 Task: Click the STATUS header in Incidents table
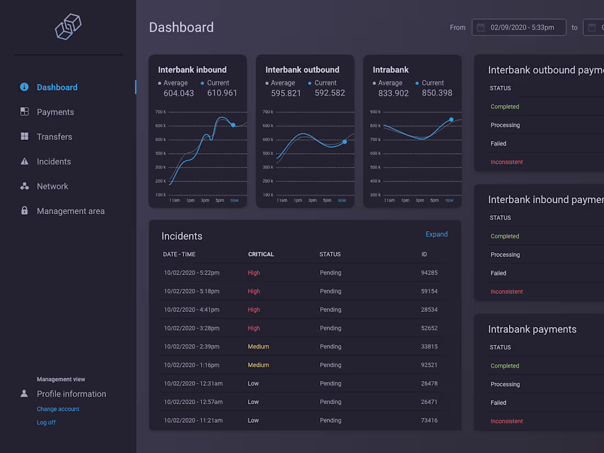[x=330, y=254]
